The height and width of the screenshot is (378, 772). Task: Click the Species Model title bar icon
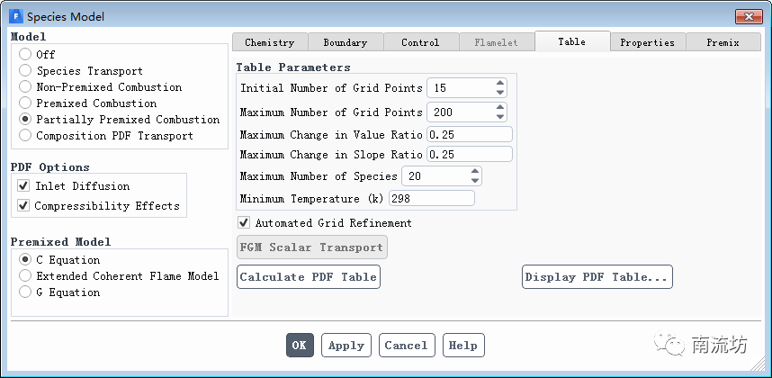tap(15, 15)
